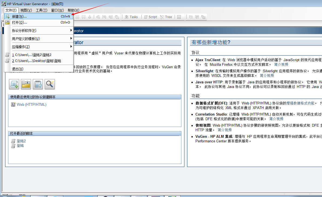
Task: Click the rightmost toolbar icon after <P>
Action: tap(203, 17)
